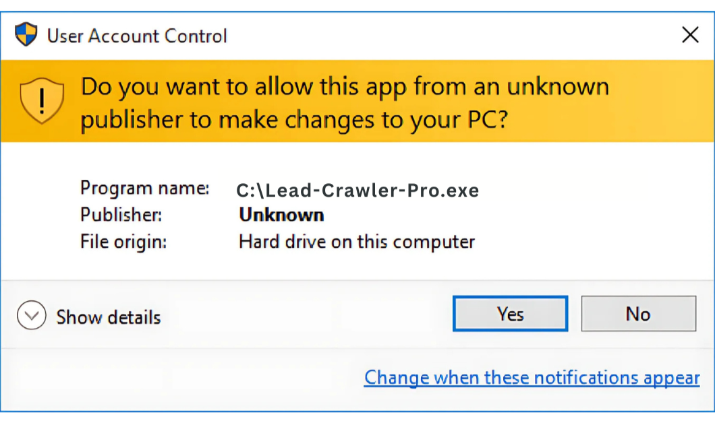Click the blue-yellow shield icon in title bar

26,35
